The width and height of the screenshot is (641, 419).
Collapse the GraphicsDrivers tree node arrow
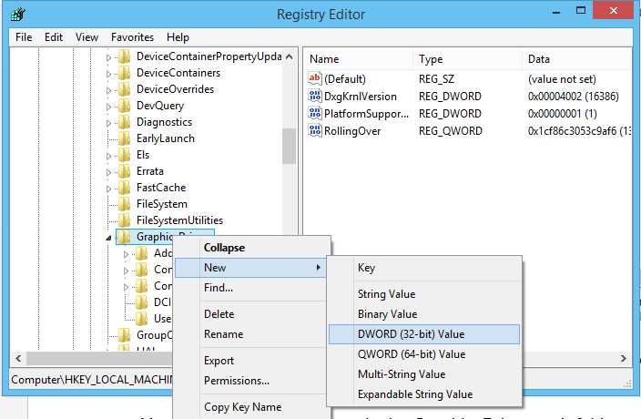click(108, 238)
